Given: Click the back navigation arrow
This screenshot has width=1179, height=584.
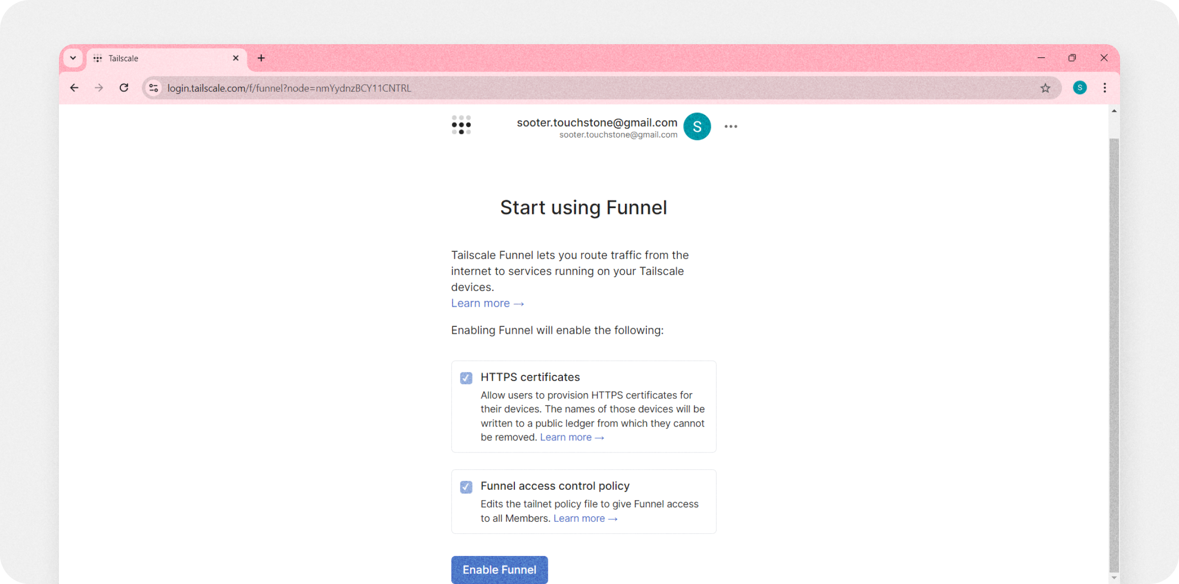Looking at the screenshot, I should pos(74,88).
